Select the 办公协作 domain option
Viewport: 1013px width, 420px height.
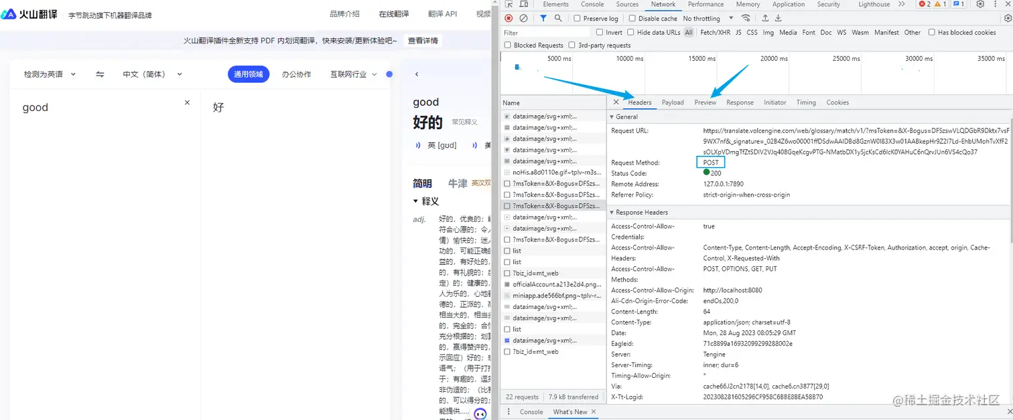click(x=296, y=74)
